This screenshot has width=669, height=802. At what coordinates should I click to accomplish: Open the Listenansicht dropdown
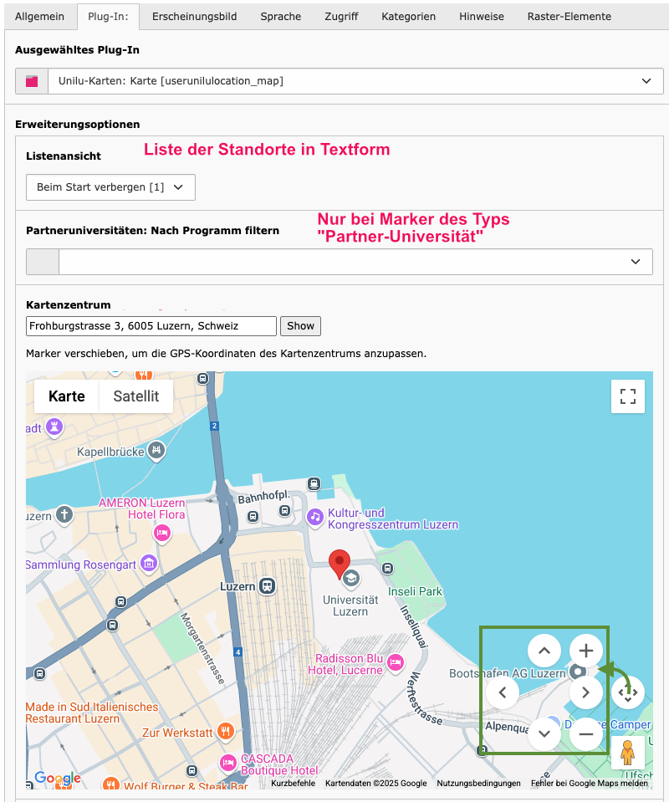pyautogui.click(x=110, y=187)
